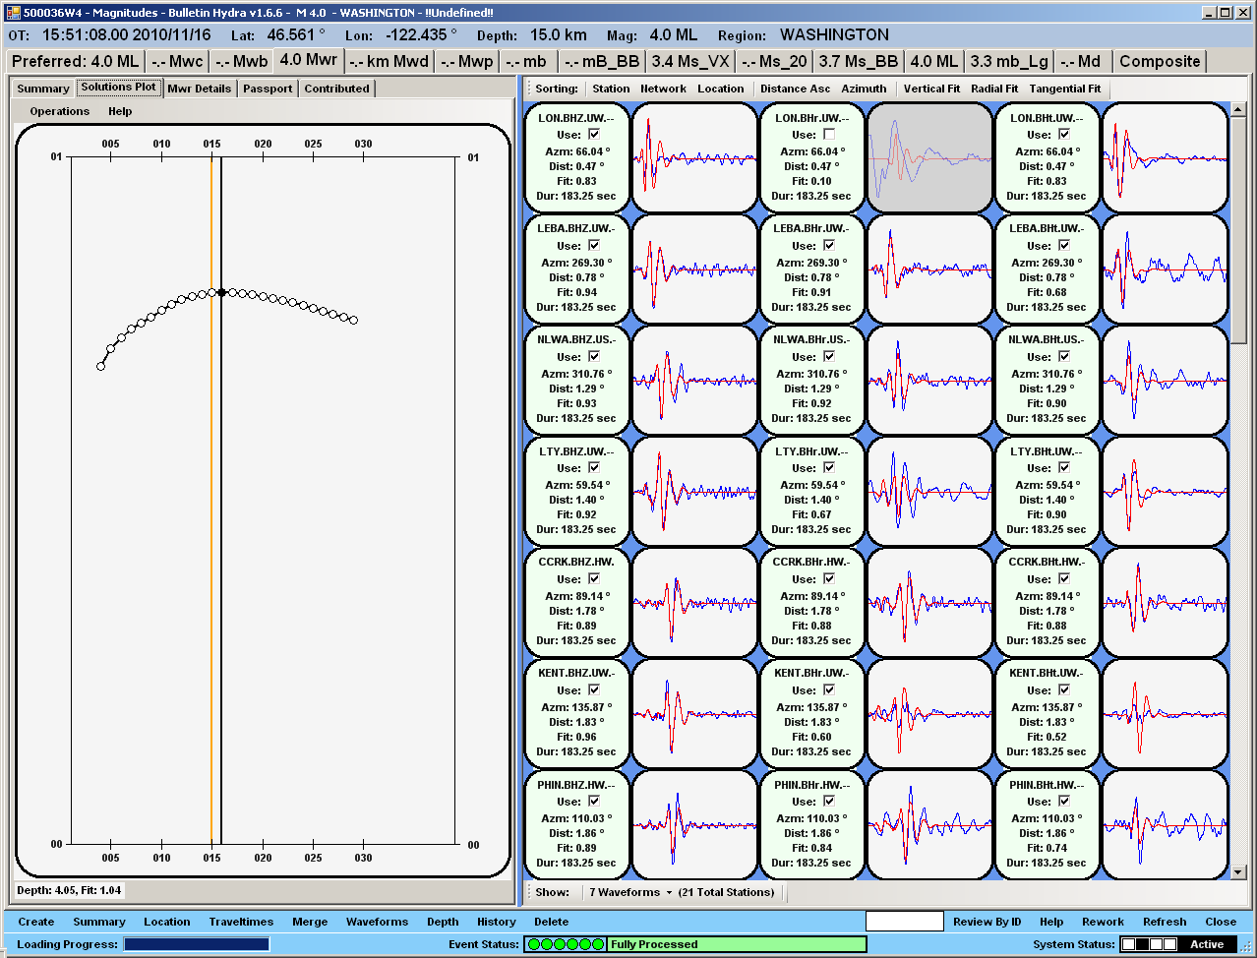The width and height of the screenshot is (1257, 958).
Task: Open the 7 Waveforms show dropdown
Action: [x=630, y=892]
